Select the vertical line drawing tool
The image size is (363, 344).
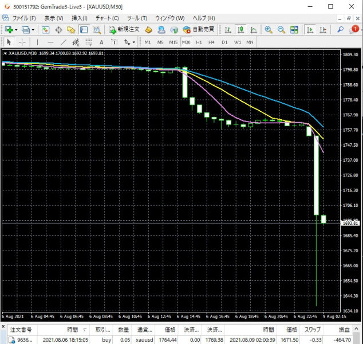pyautogui.click(x=37, y=42)
